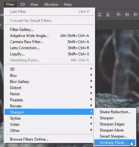This screenshot has height=147, width=139.
Task: Click align bottom edges icon in options bar
Action: pos(108,14)
